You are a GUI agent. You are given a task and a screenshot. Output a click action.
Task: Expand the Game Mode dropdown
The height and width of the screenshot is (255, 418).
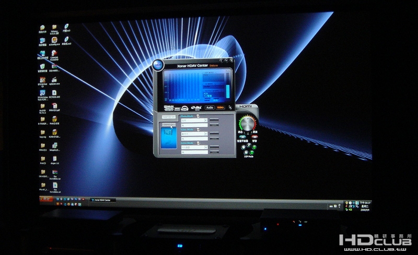tap(206, 147)
